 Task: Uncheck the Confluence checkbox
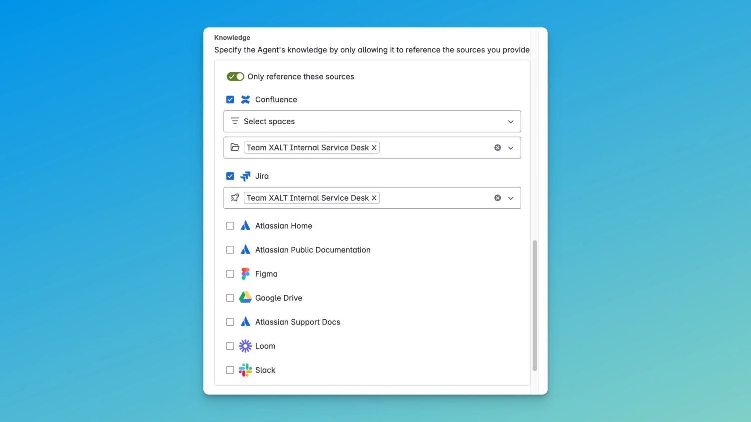pos(230,99)
